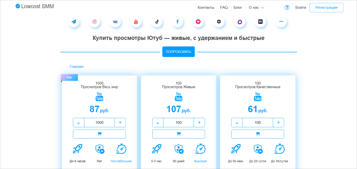
Task: Select the YouTube services icon
Action: (x=136, y=22)
